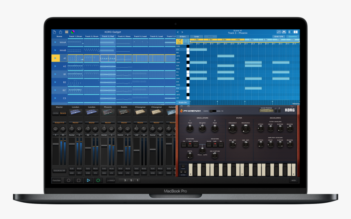Open IFX for the Phoenix channel

(x=111, y=173)
